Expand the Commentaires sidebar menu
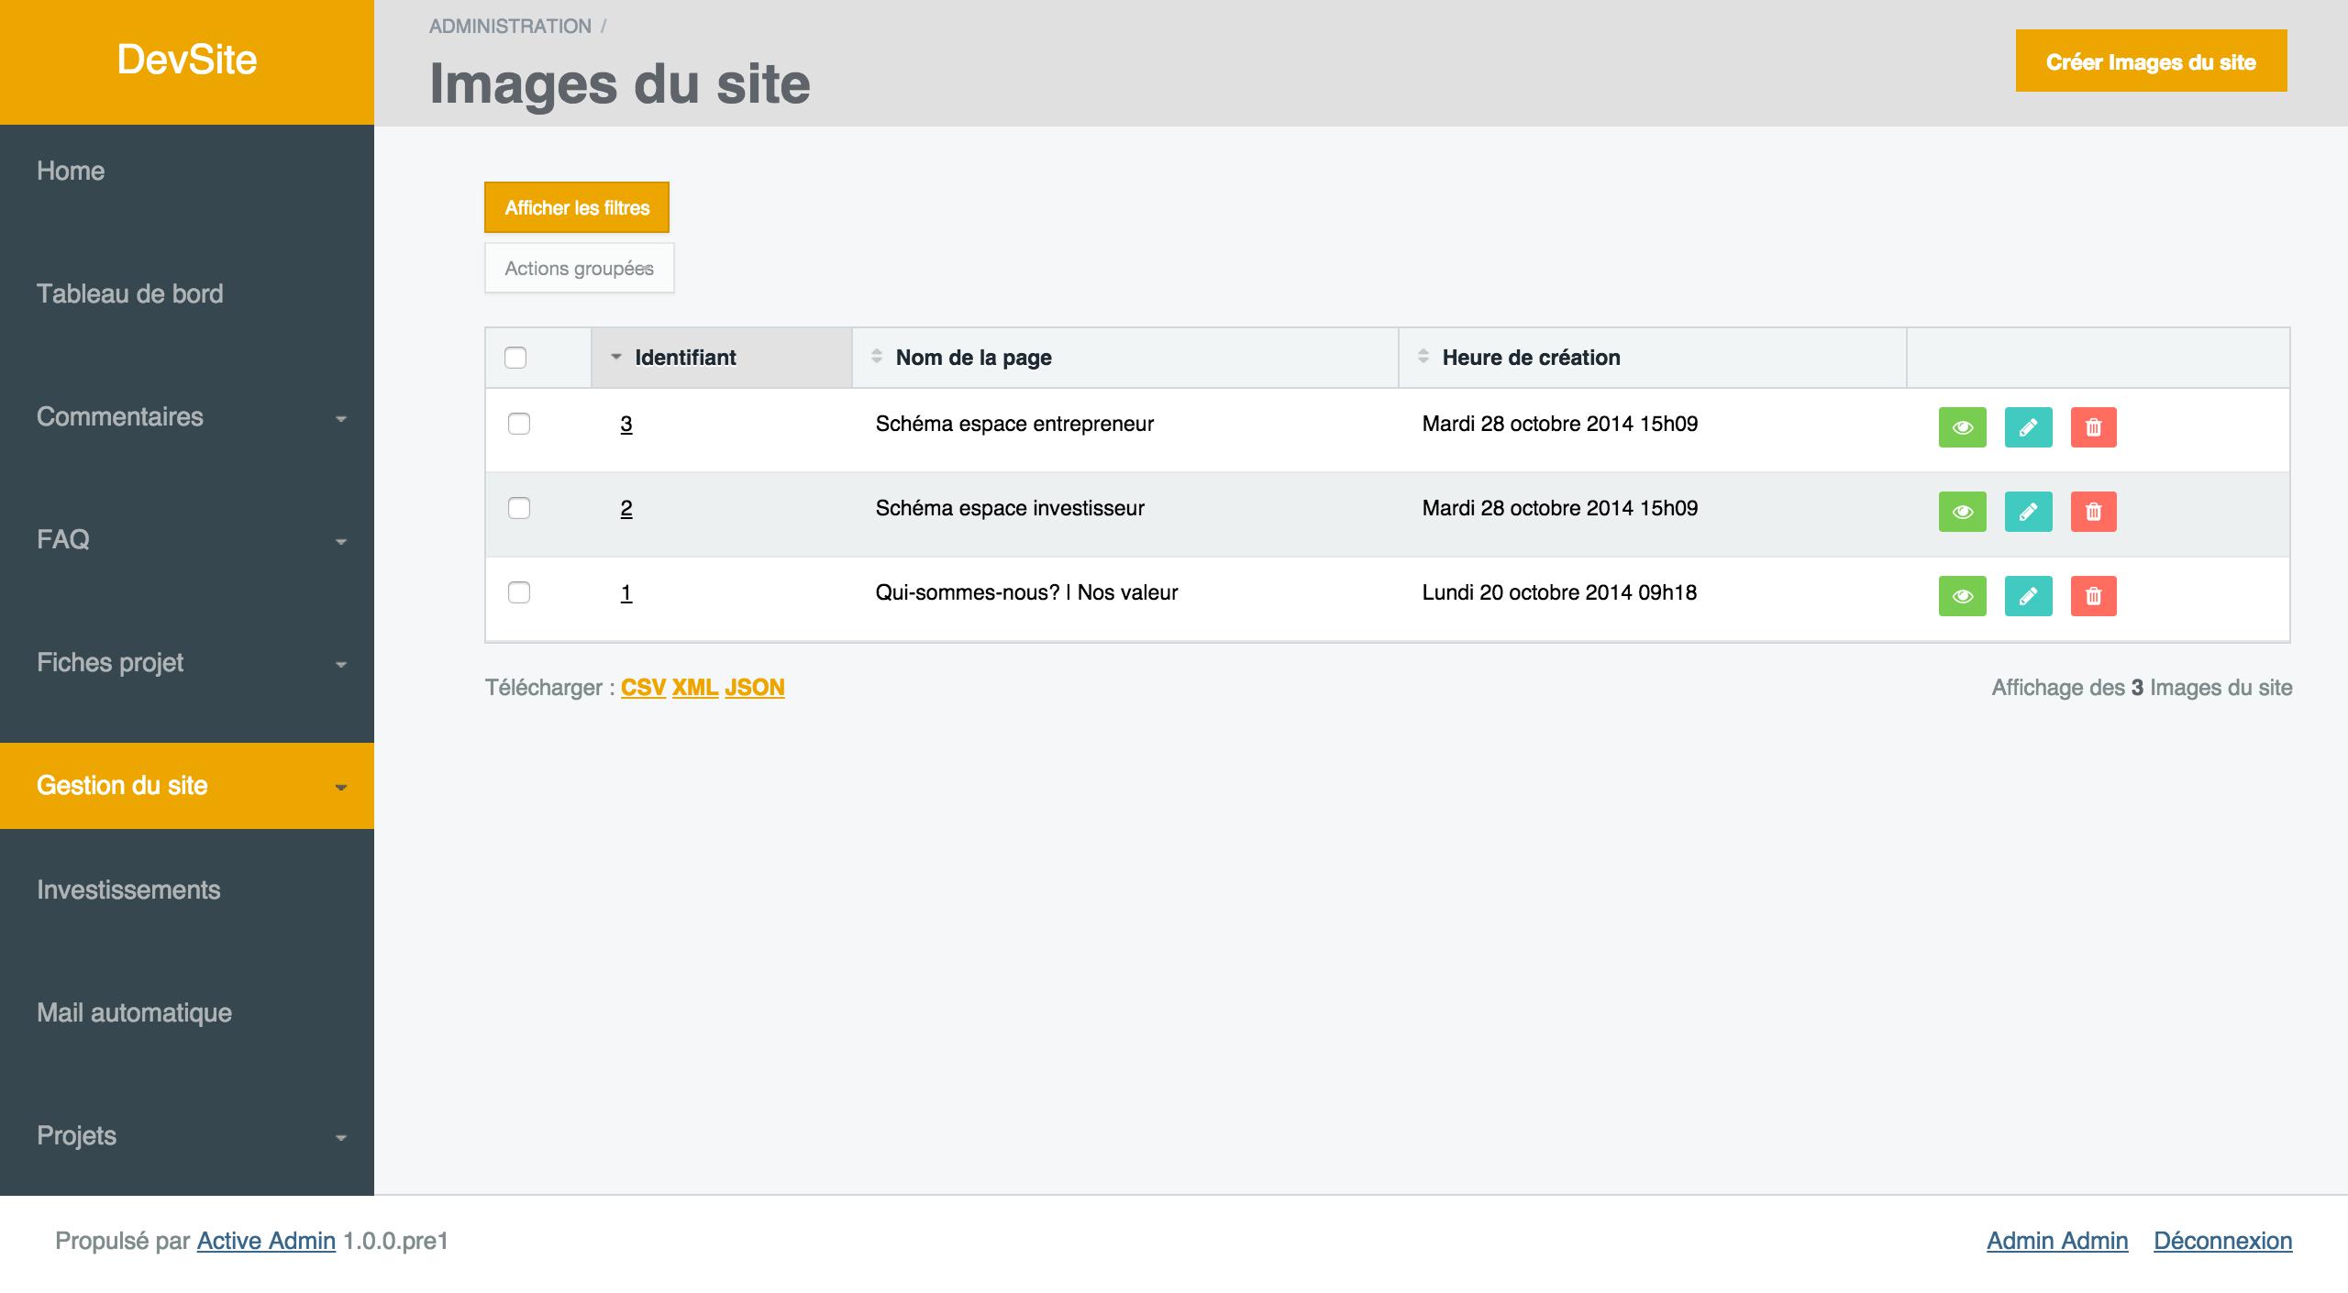 point(187,417)
